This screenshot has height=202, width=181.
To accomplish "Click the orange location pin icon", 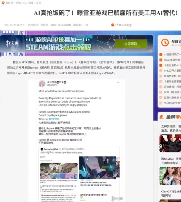I will point(3,3).
